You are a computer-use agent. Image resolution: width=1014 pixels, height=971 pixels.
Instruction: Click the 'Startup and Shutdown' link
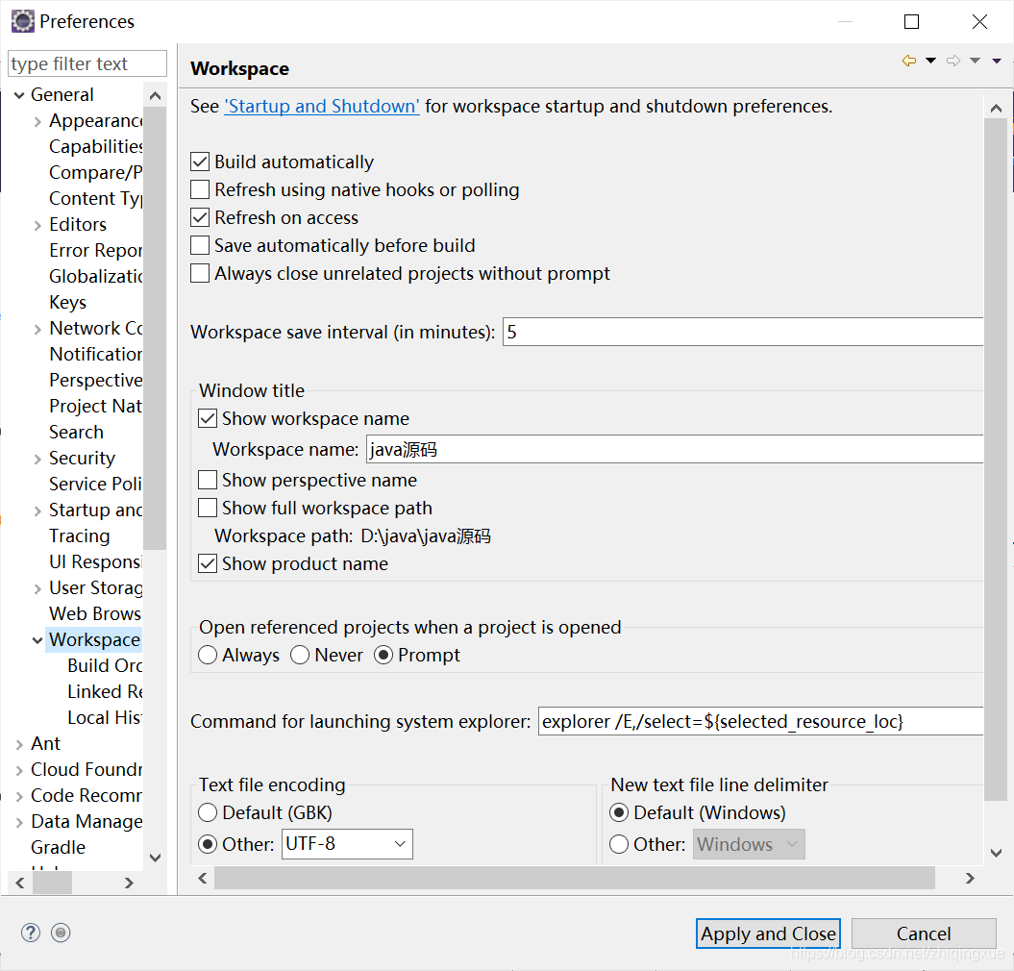(322, 106)
